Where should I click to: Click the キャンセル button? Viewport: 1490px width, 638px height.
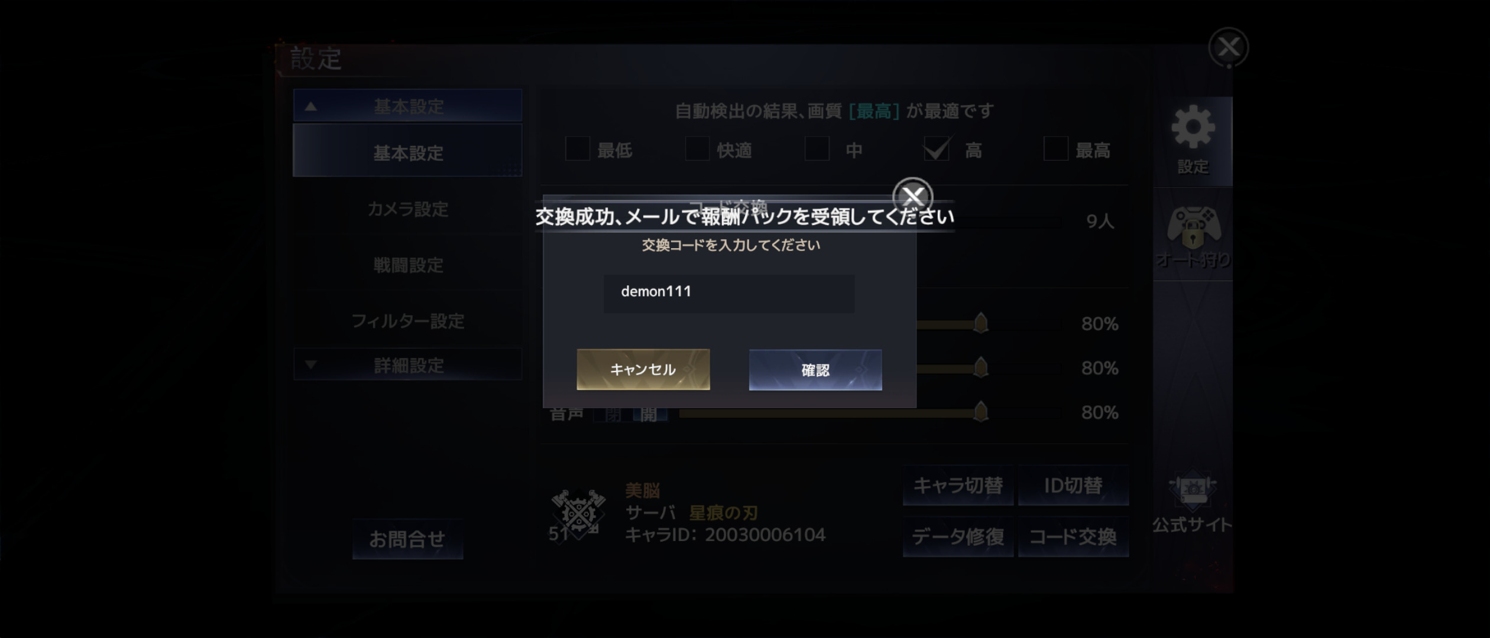643,369
